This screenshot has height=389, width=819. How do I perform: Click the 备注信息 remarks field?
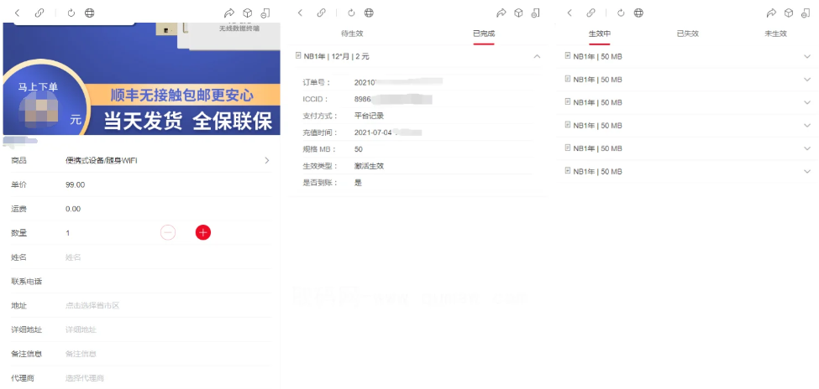point(167,354)
